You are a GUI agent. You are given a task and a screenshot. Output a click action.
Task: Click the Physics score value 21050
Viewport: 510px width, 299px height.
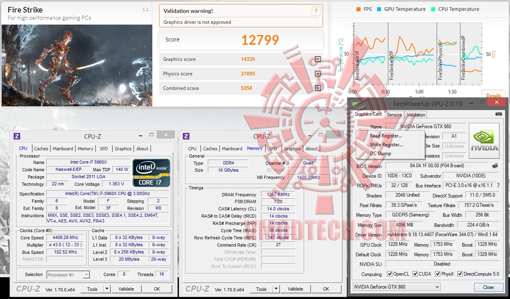point(248,74)
